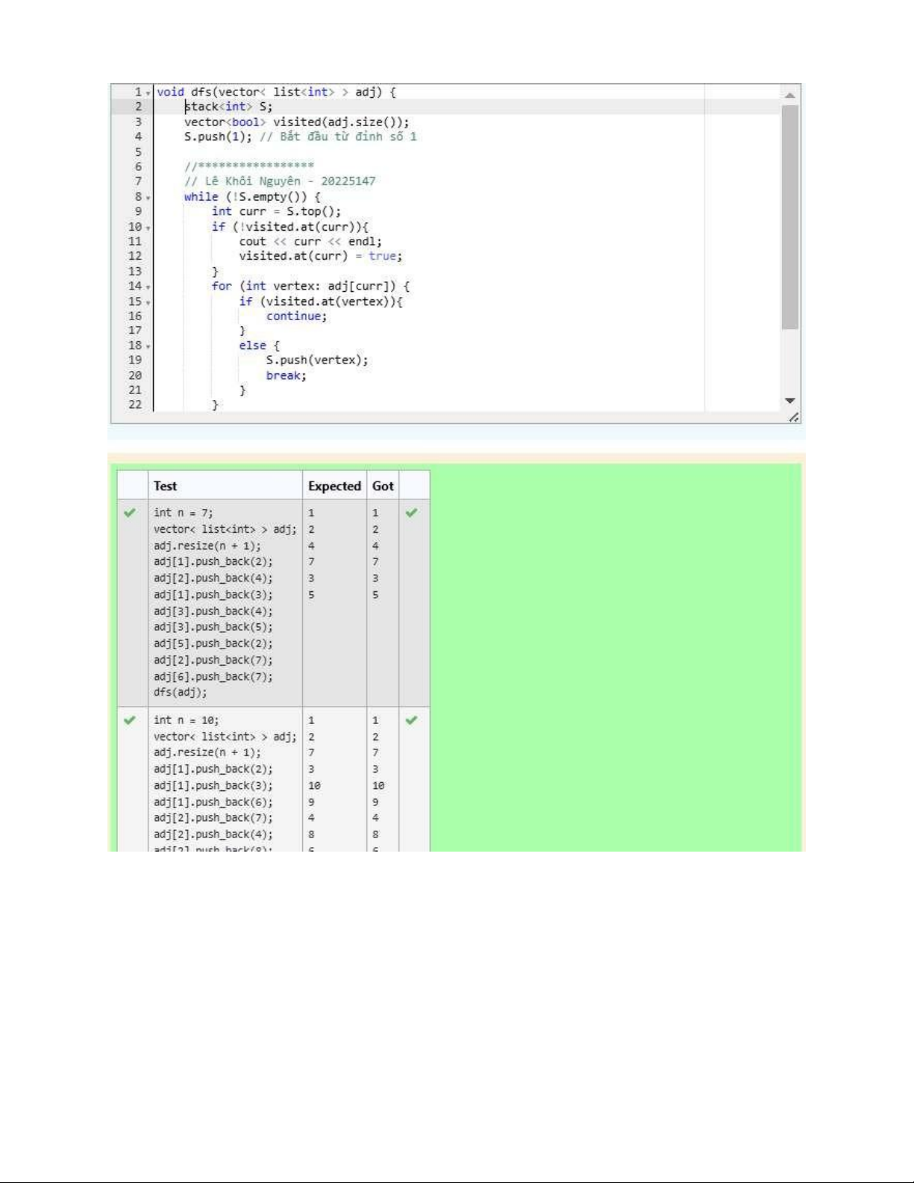The width and height of the screenshot is (914, 1183).
Task: Click right green checkmark of the n = 7 test
Action: (412, 513)
